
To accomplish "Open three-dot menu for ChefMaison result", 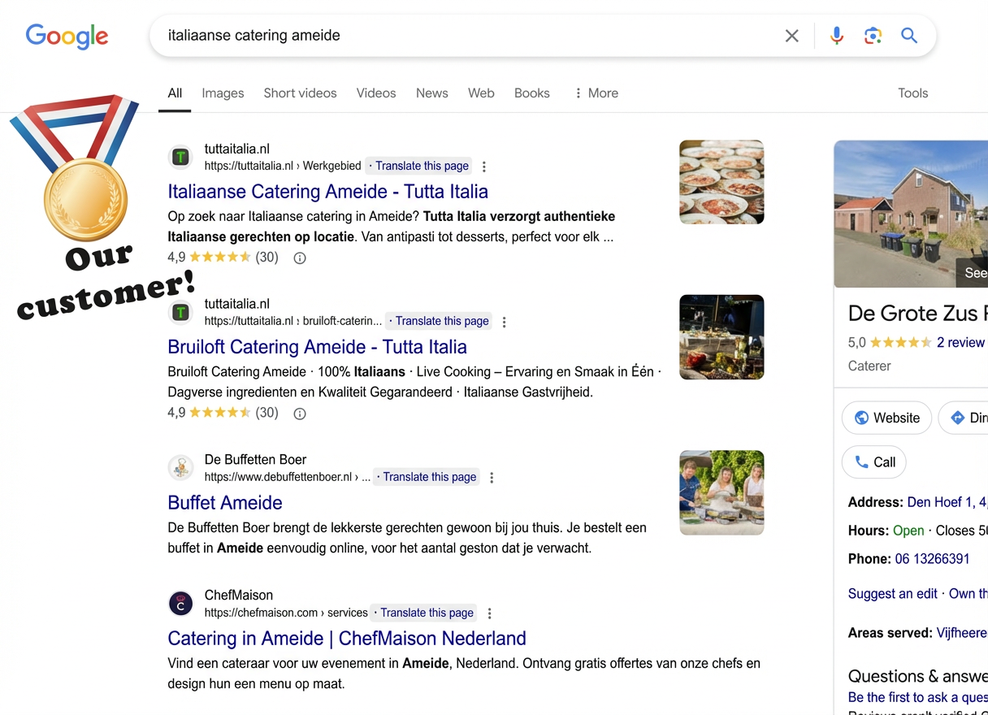I will point(489,613).
